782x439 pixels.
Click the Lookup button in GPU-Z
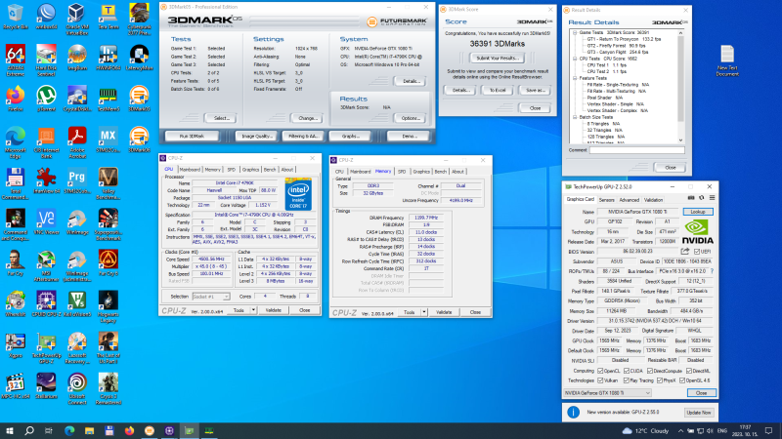[697, 212]
